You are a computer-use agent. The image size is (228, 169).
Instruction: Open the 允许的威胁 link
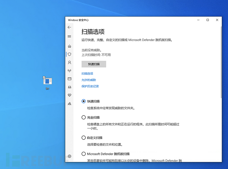(89, 80)
